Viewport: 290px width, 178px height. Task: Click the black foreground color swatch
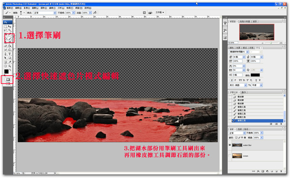tap(6, 71)
